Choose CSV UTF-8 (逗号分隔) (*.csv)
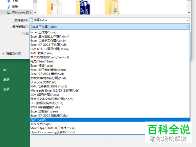 pyautogui.click(x=110, y=49)
